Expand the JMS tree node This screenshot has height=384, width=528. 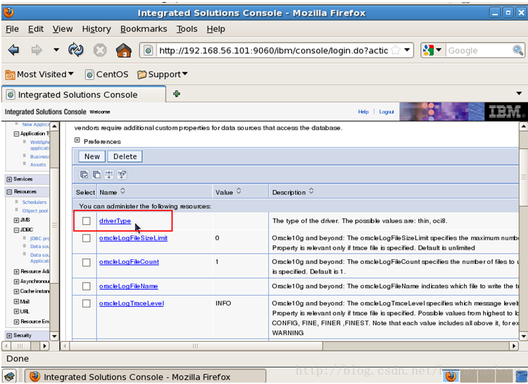(16, 220)
